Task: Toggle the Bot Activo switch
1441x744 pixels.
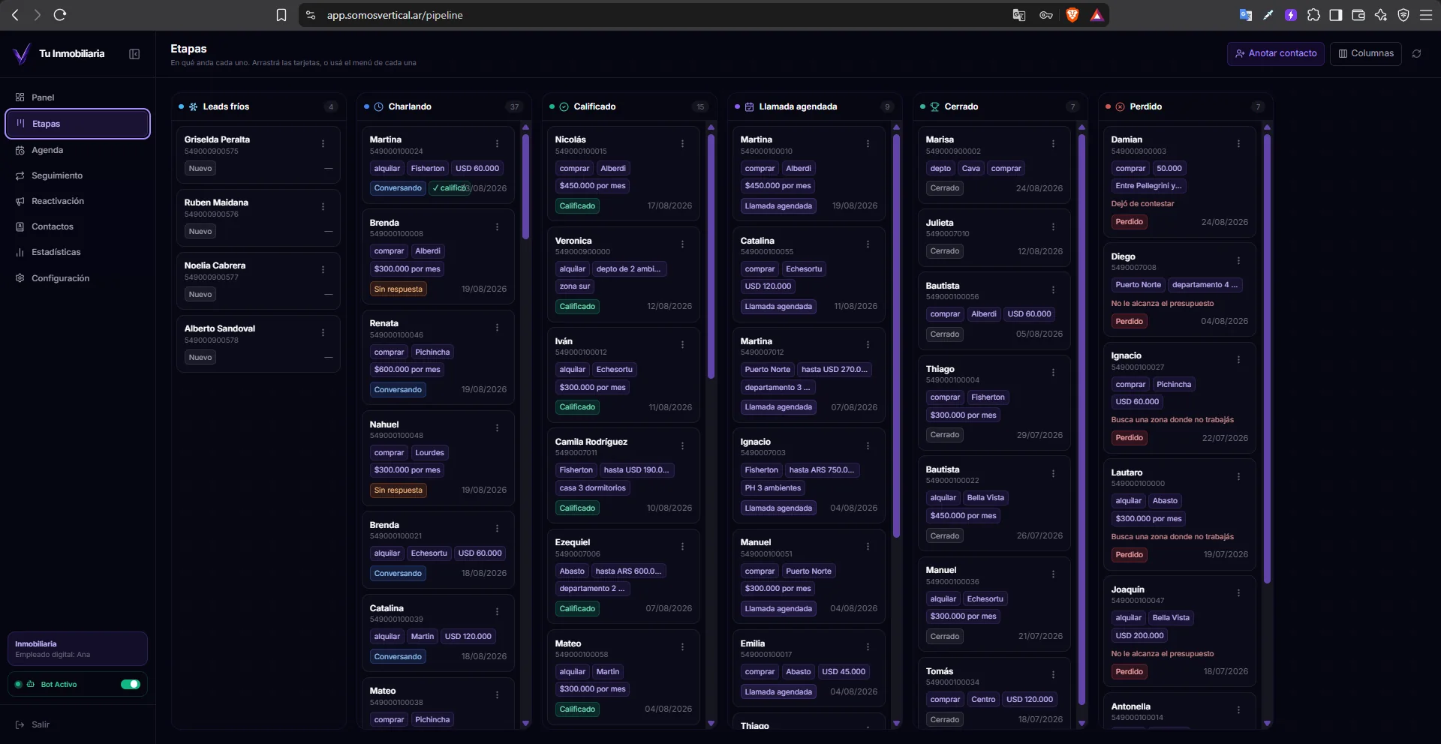Action: pyautogui.click(x=131, y=685)
